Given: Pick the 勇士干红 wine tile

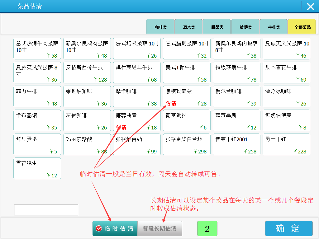Looking at the screenshot, I should pos(286,144).
